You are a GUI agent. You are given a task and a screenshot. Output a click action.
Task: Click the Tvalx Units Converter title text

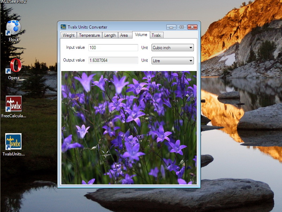point(87,27)
